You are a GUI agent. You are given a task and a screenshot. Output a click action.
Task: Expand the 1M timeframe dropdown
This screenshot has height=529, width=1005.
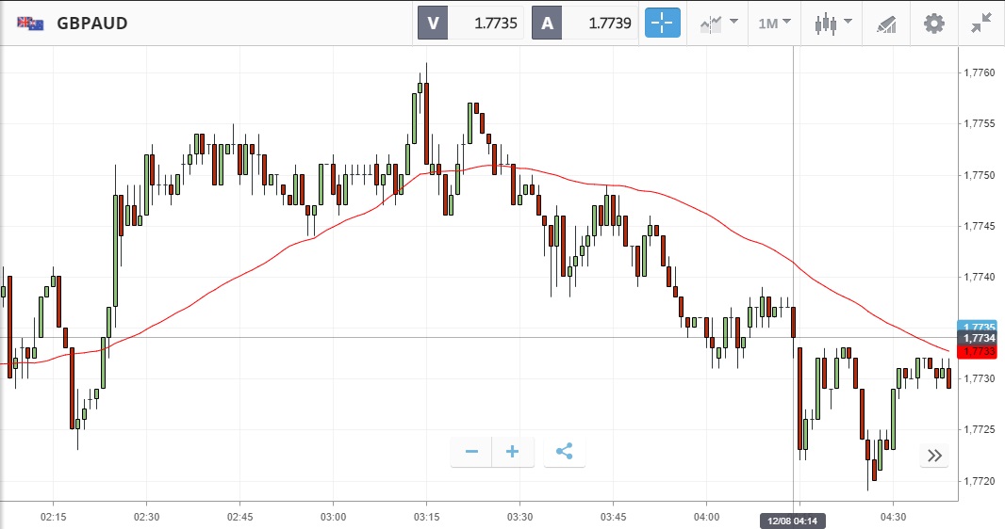(x=774, y=24)
